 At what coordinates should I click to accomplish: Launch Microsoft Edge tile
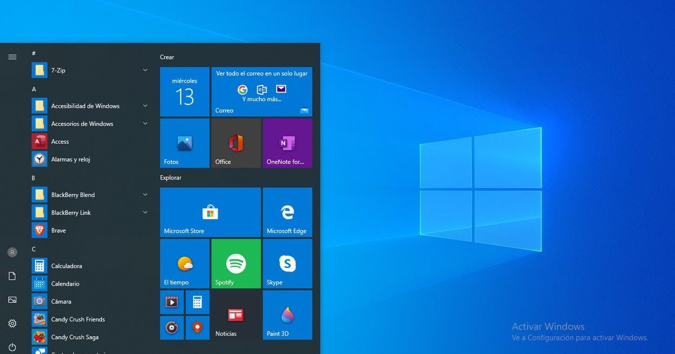point(287,212)
